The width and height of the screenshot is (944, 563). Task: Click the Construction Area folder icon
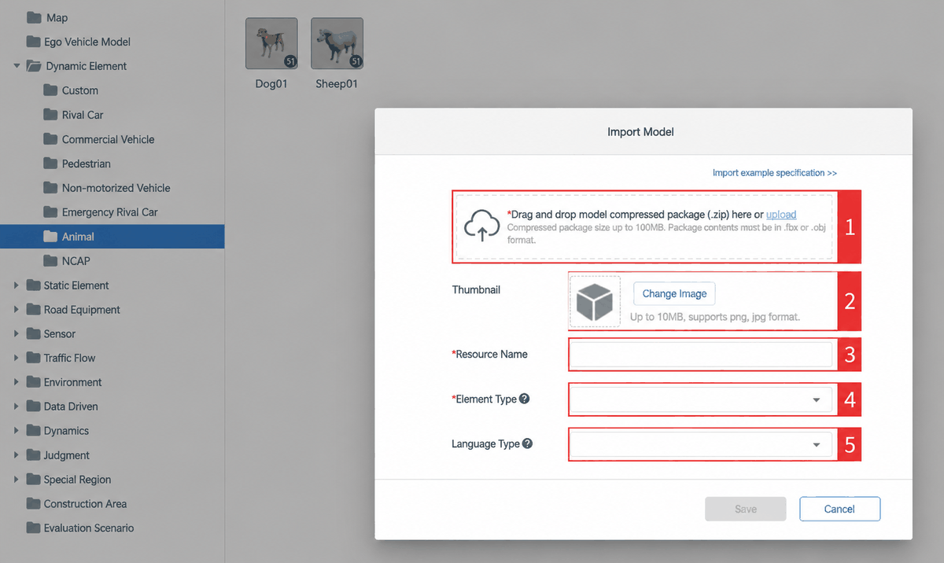33,503
